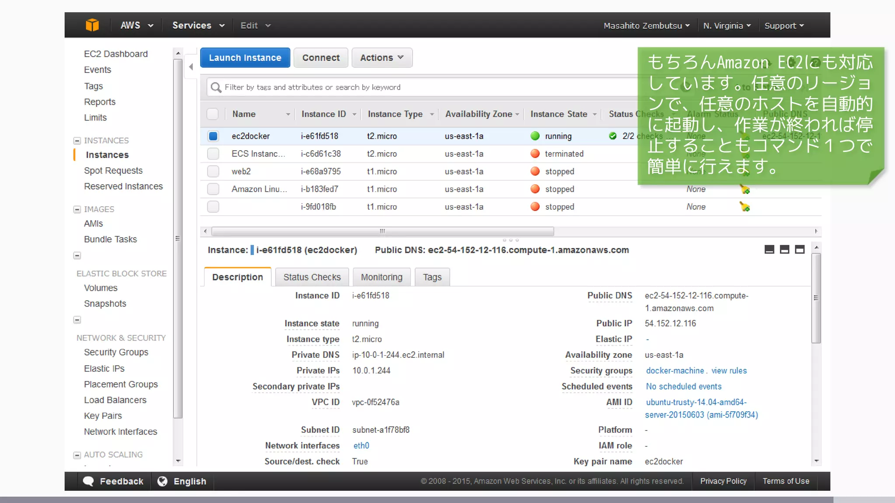Click the Launch Instance button
895x503 pixels.
(x=245, y=58)
